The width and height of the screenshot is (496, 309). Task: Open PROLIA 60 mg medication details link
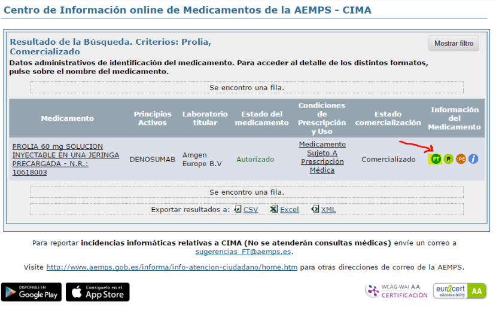pyautogui.click(x=66, y=159)
